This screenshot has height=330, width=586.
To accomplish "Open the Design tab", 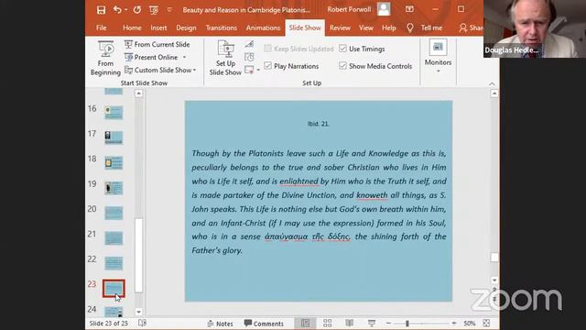I will (186, 27).
